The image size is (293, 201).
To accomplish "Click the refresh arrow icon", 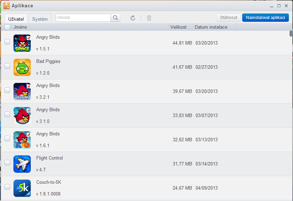I will [x=133, y=18].
